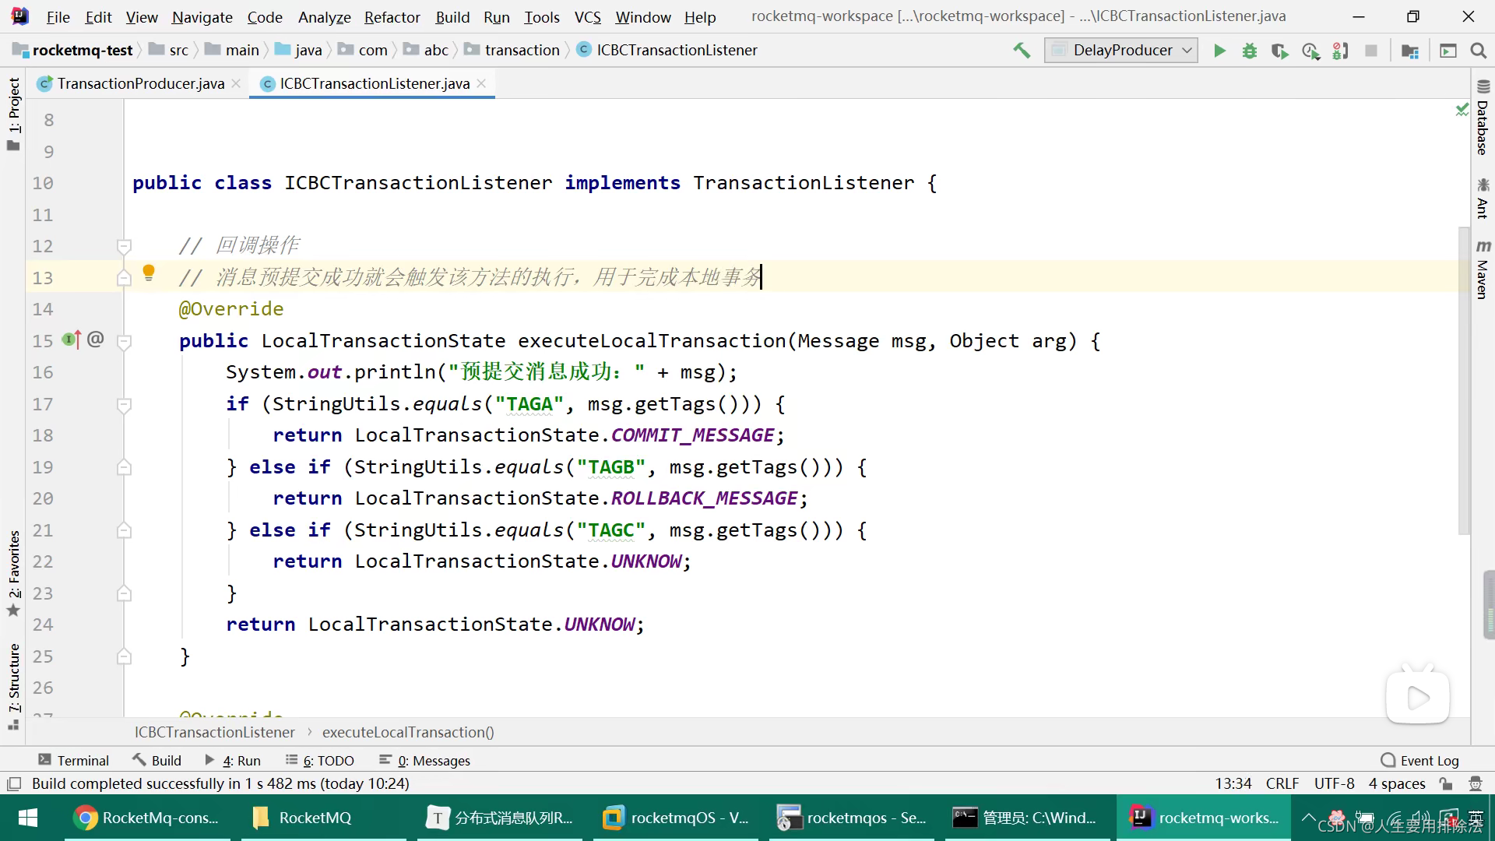Click ICBCTransactionListener in the navigation bar

click(667, 50)
